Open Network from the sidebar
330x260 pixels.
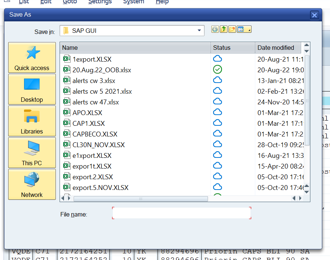(32, 184)
